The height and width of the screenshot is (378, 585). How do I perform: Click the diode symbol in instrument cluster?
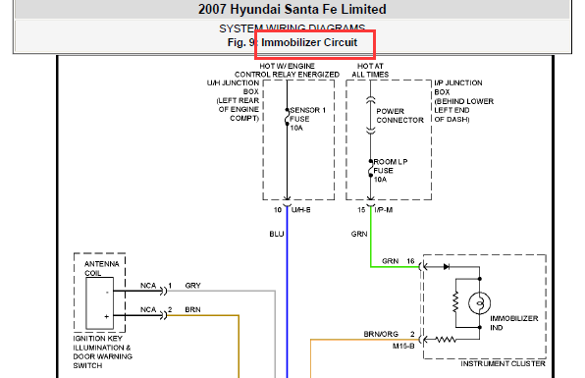click(x=447, y=266)
